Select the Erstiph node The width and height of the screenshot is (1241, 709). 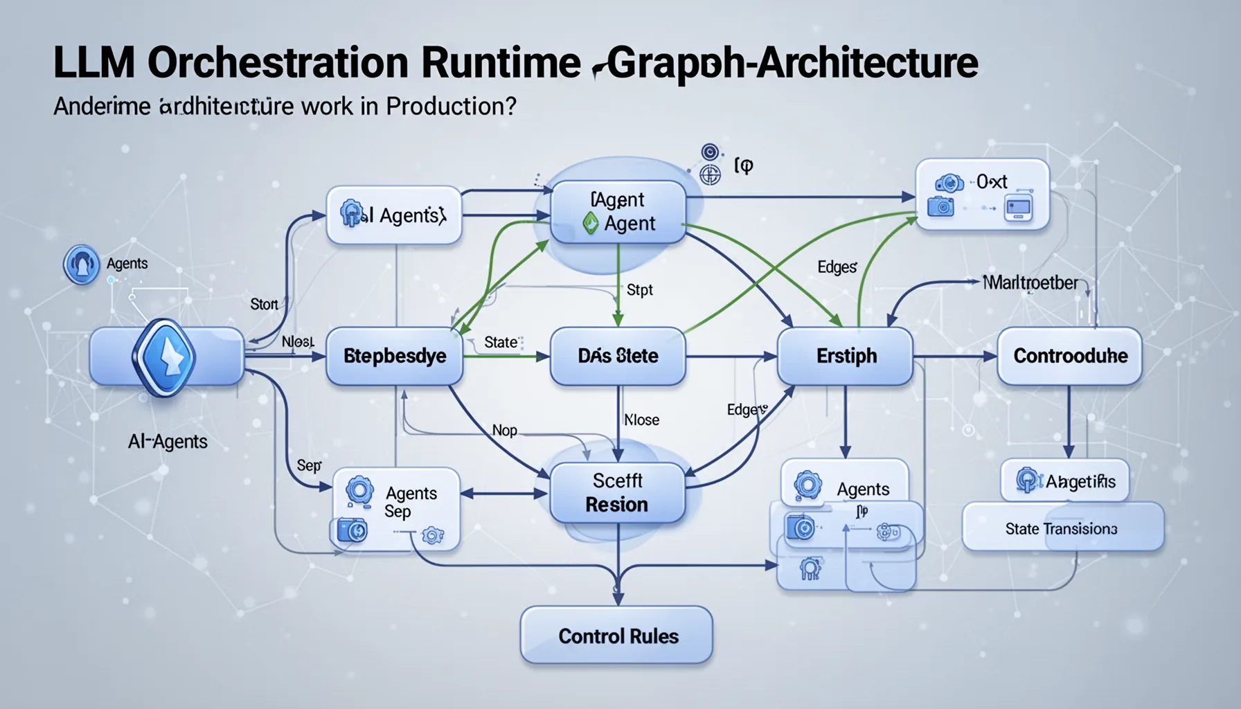tap(846, 357)
